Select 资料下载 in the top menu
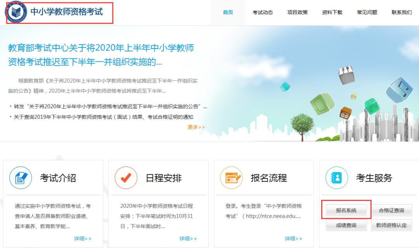This screenshot has height=248, width=419. 332,12
